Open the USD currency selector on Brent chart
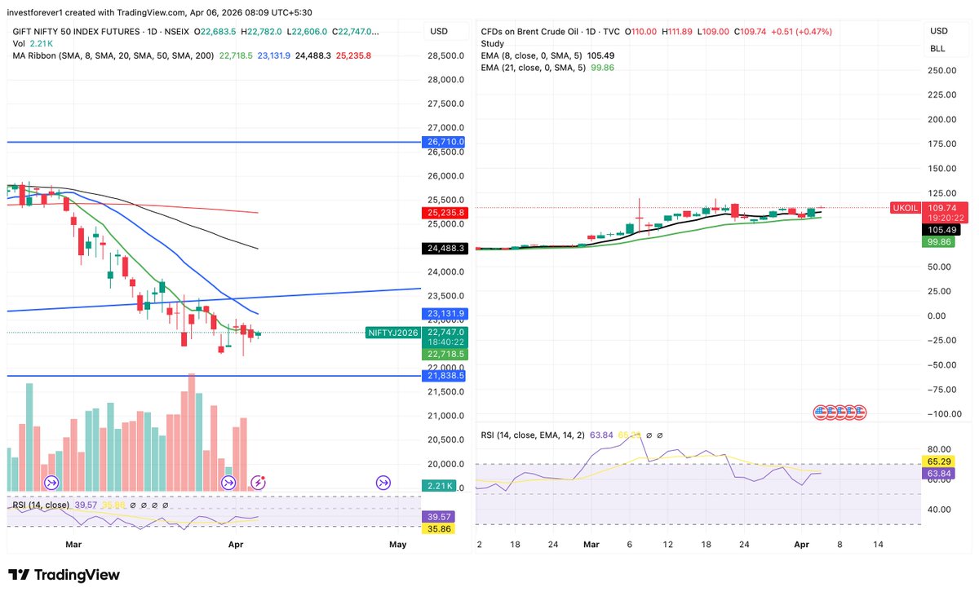The width and height of the screenshot is (979, 596). [x=938, y=32]
